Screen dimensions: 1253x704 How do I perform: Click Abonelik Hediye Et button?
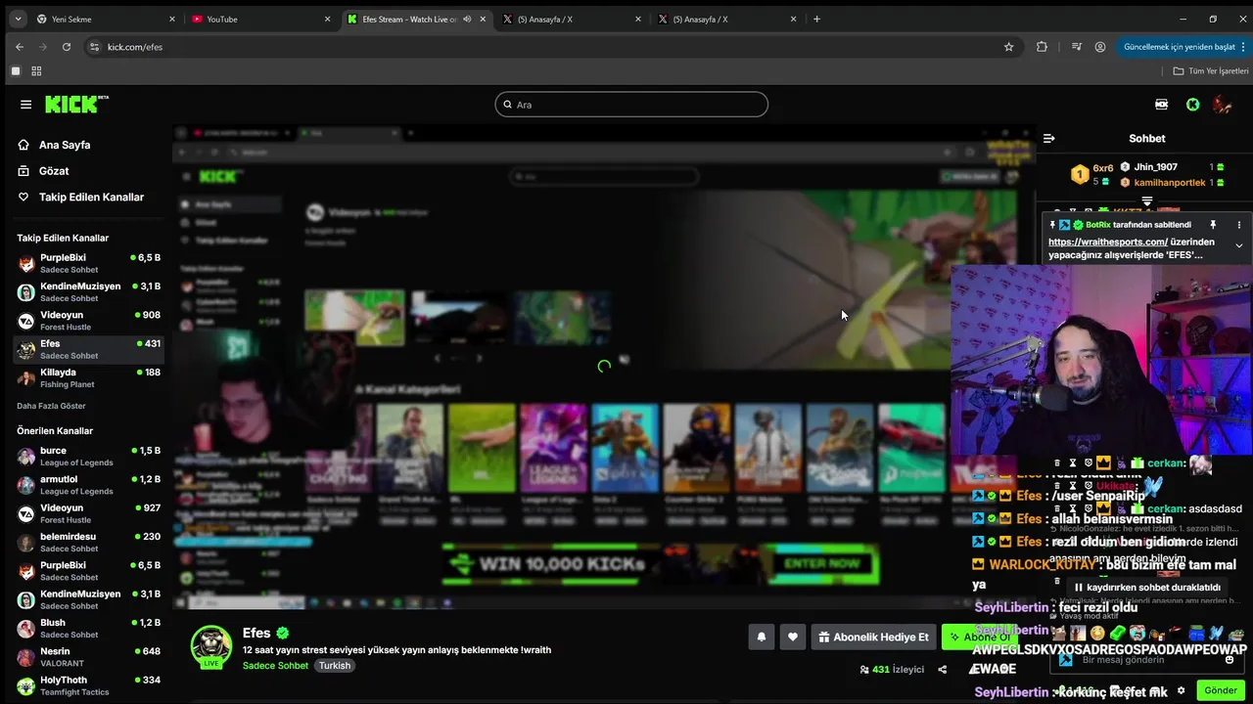click(x=873, y=638)
